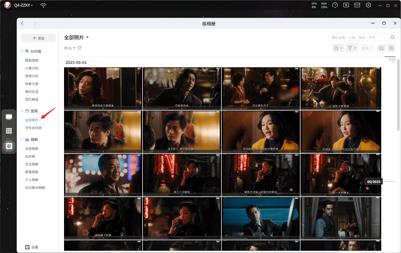Click the forward navigation arrow

pyautogui.click(x=35, y=23)
